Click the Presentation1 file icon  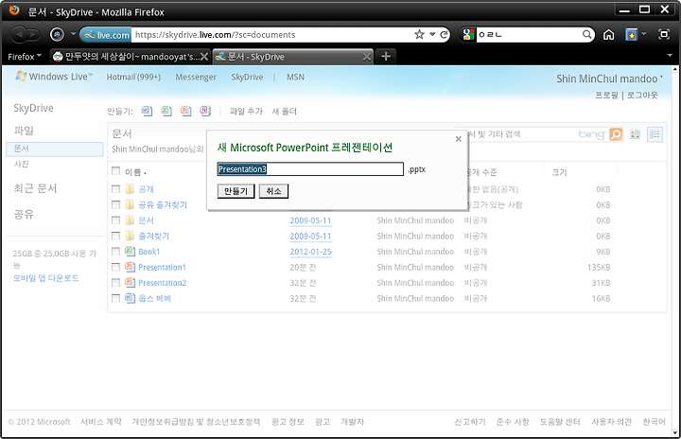point(130,267)
